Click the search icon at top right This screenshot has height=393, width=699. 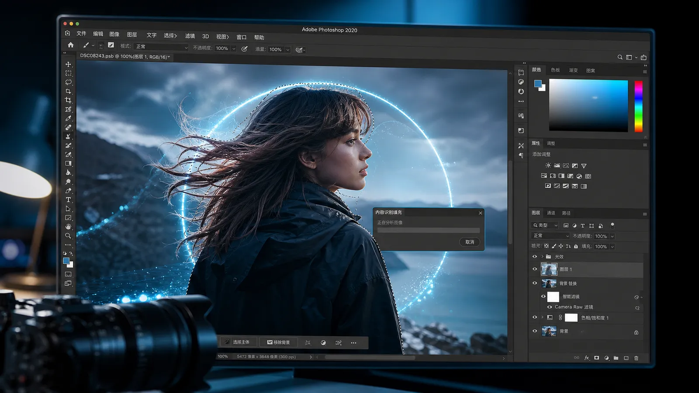pos(620,57)
